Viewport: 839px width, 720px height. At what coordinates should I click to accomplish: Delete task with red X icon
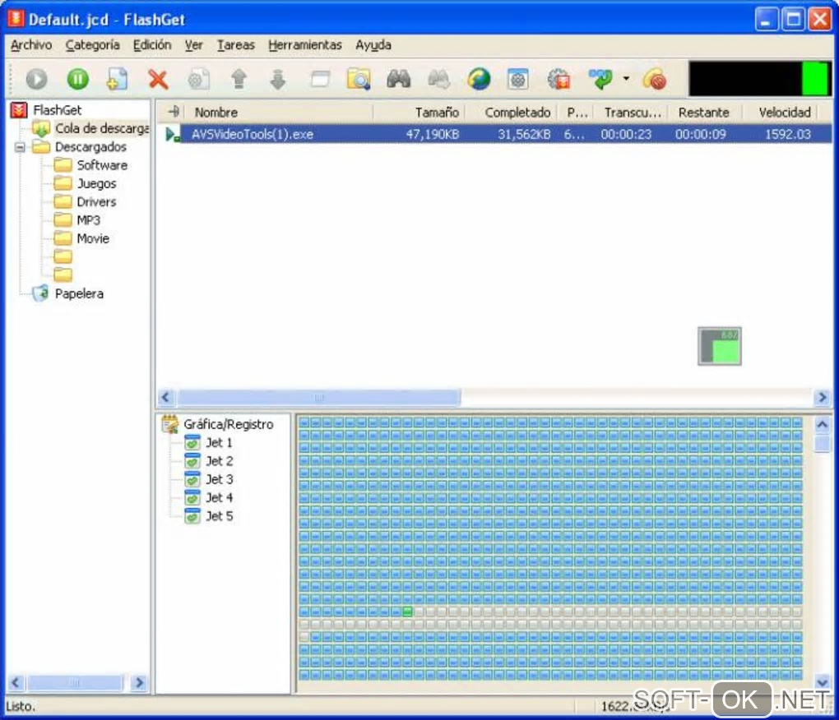tap(158, 79)
